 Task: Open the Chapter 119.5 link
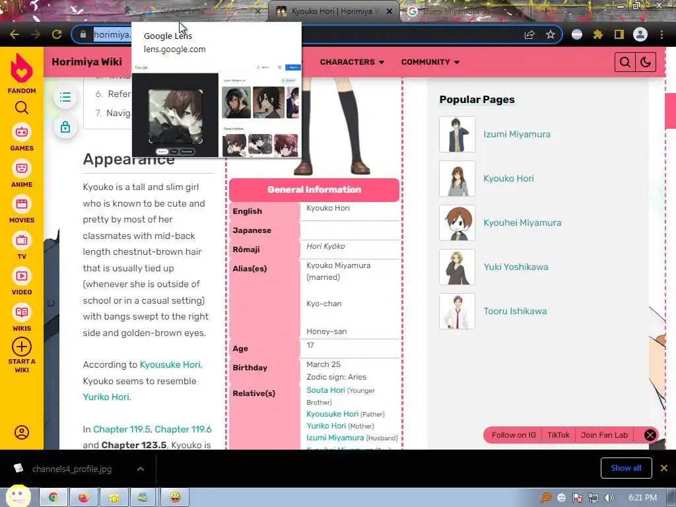pos(122,429)
